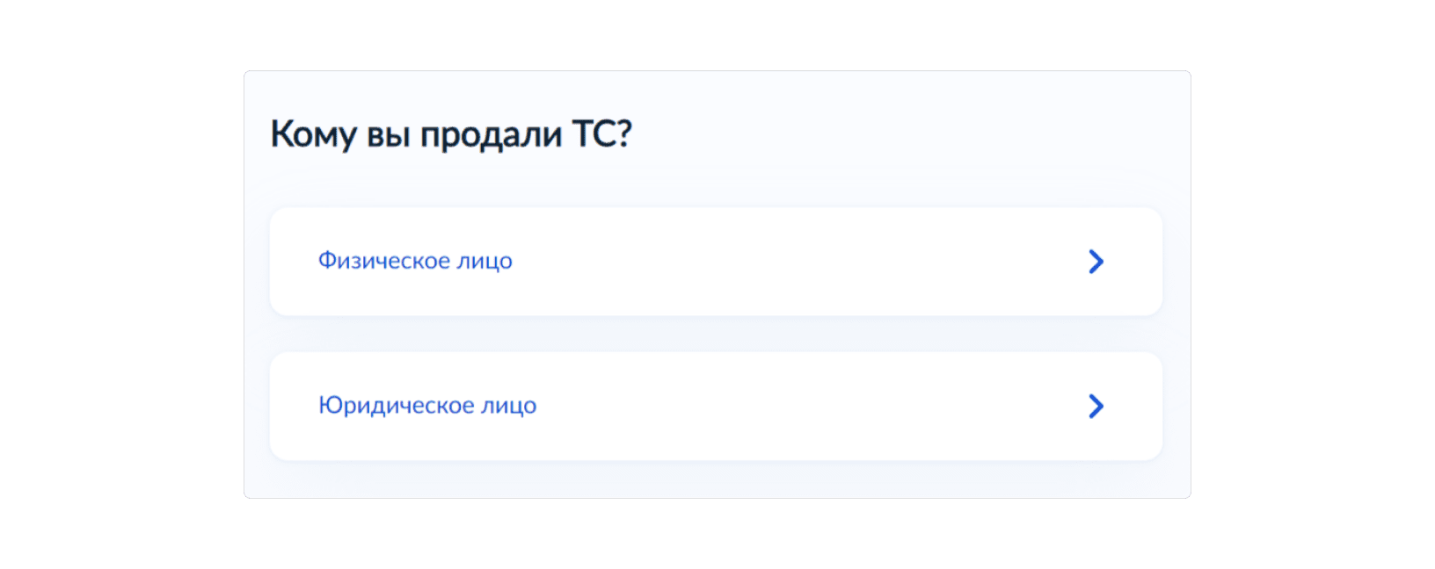
Task: Expand the Физическое лицо row
Action: tap(715, 262)
